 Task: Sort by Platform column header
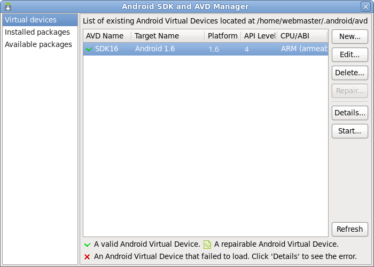coord(223,36)
